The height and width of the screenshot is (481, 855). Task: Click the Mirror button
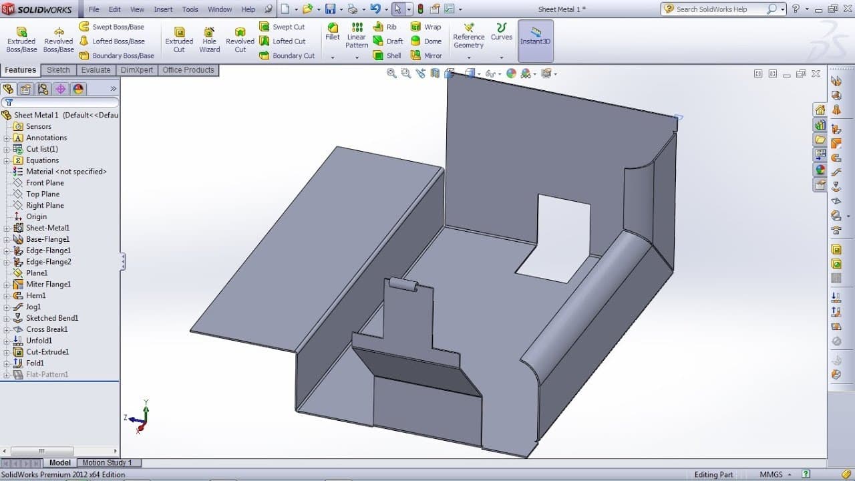click(x=425, y=56)
